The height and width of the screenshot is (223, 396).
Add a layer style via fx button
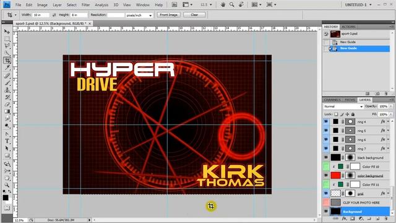[344, 219]
